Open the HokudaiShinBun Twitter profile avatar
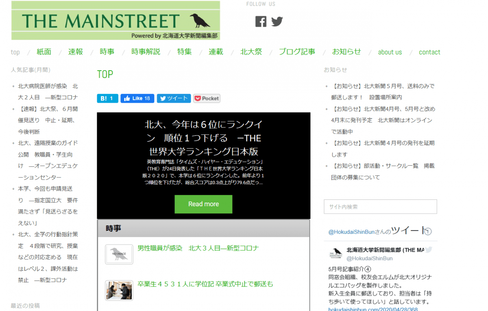This screenshot has height=311, width=488. 335,253
